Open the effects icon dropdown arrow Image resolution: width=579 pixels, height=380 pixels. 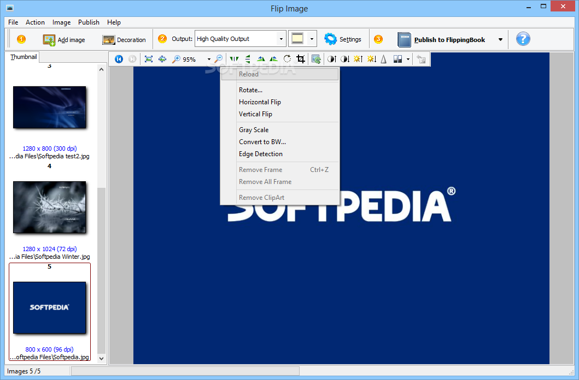tap(408, 60)
